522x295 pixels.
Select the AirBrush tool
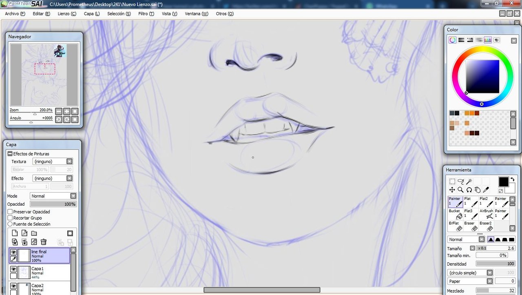[x=487, y=214]
